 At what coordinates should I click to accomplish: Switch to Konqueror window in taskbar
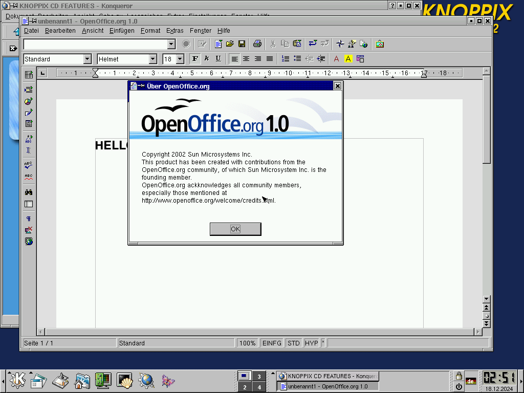[328, 376]
